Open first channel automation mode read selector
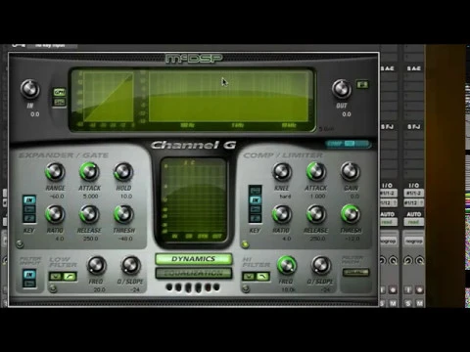The width and height of the screenshot is (470, 352). [388, 222]
